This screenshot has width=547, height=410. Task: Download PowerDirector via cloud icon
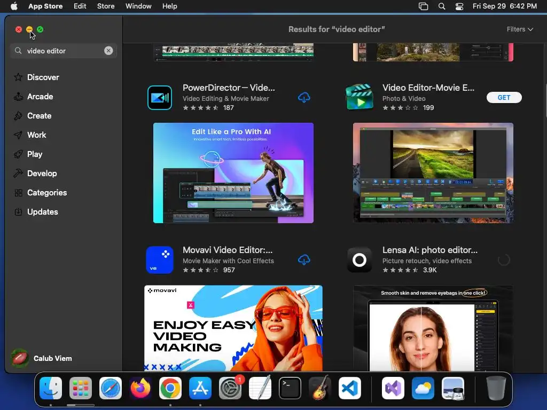[x=304, y=98]
